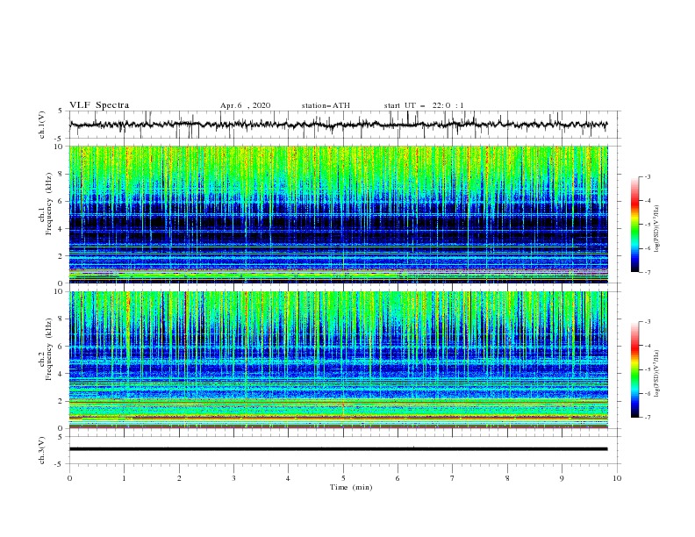The image size is (695, 537).
Task: Click the time axis tick label "10"
Action: 617,478
